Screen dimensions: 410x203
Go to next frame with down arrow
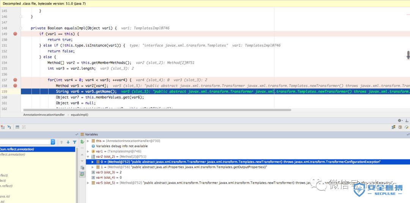click(68, 142)
